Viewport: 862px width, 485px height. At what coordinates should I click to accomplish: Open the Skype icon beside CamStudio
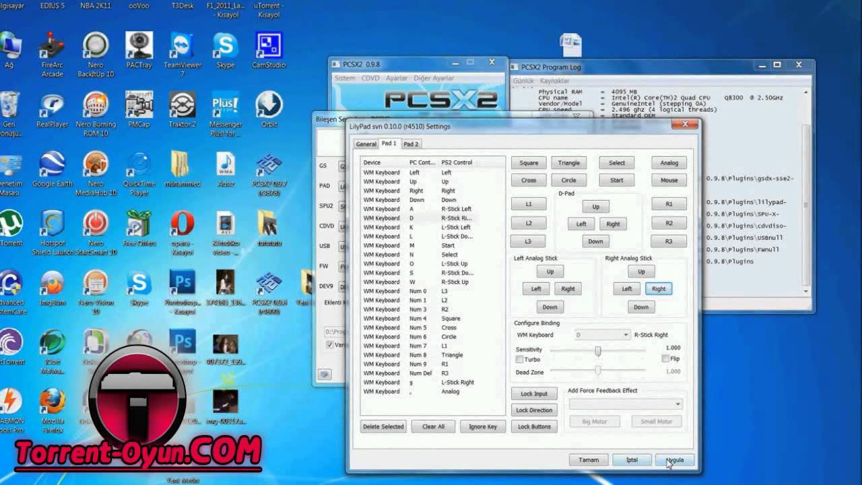[x=225, y=50]
